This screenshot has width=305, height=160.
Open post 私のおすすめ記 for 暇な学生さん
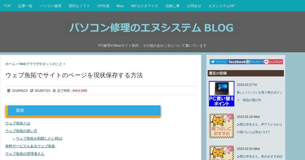point(260,156)
